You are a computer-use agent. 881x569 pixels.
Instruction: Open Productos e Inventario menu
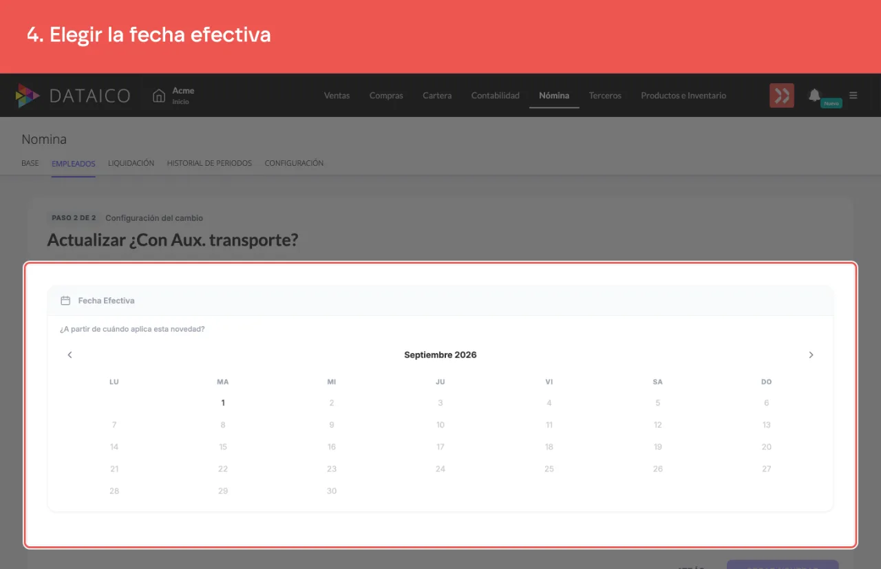683,96
